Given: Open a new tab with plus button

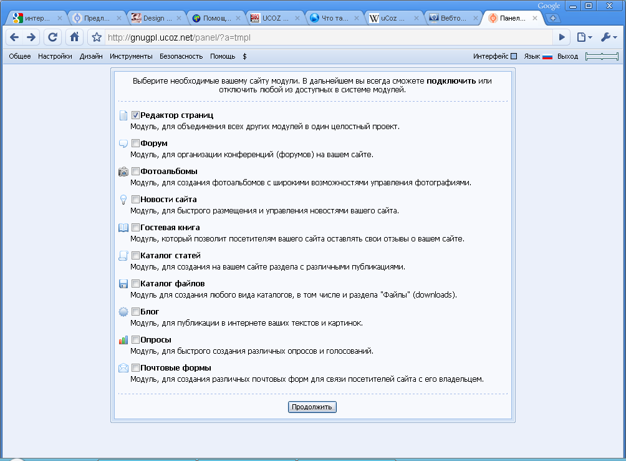Looking at the screenshot, I should point(552,18).
